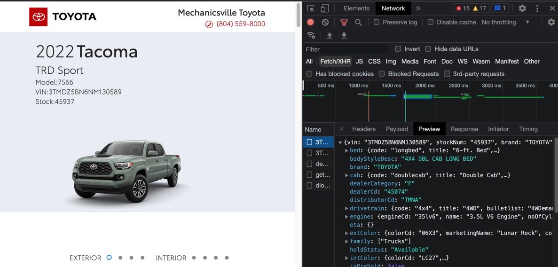
Task: Check Has blocked cookies
Action: click(309, 74)
